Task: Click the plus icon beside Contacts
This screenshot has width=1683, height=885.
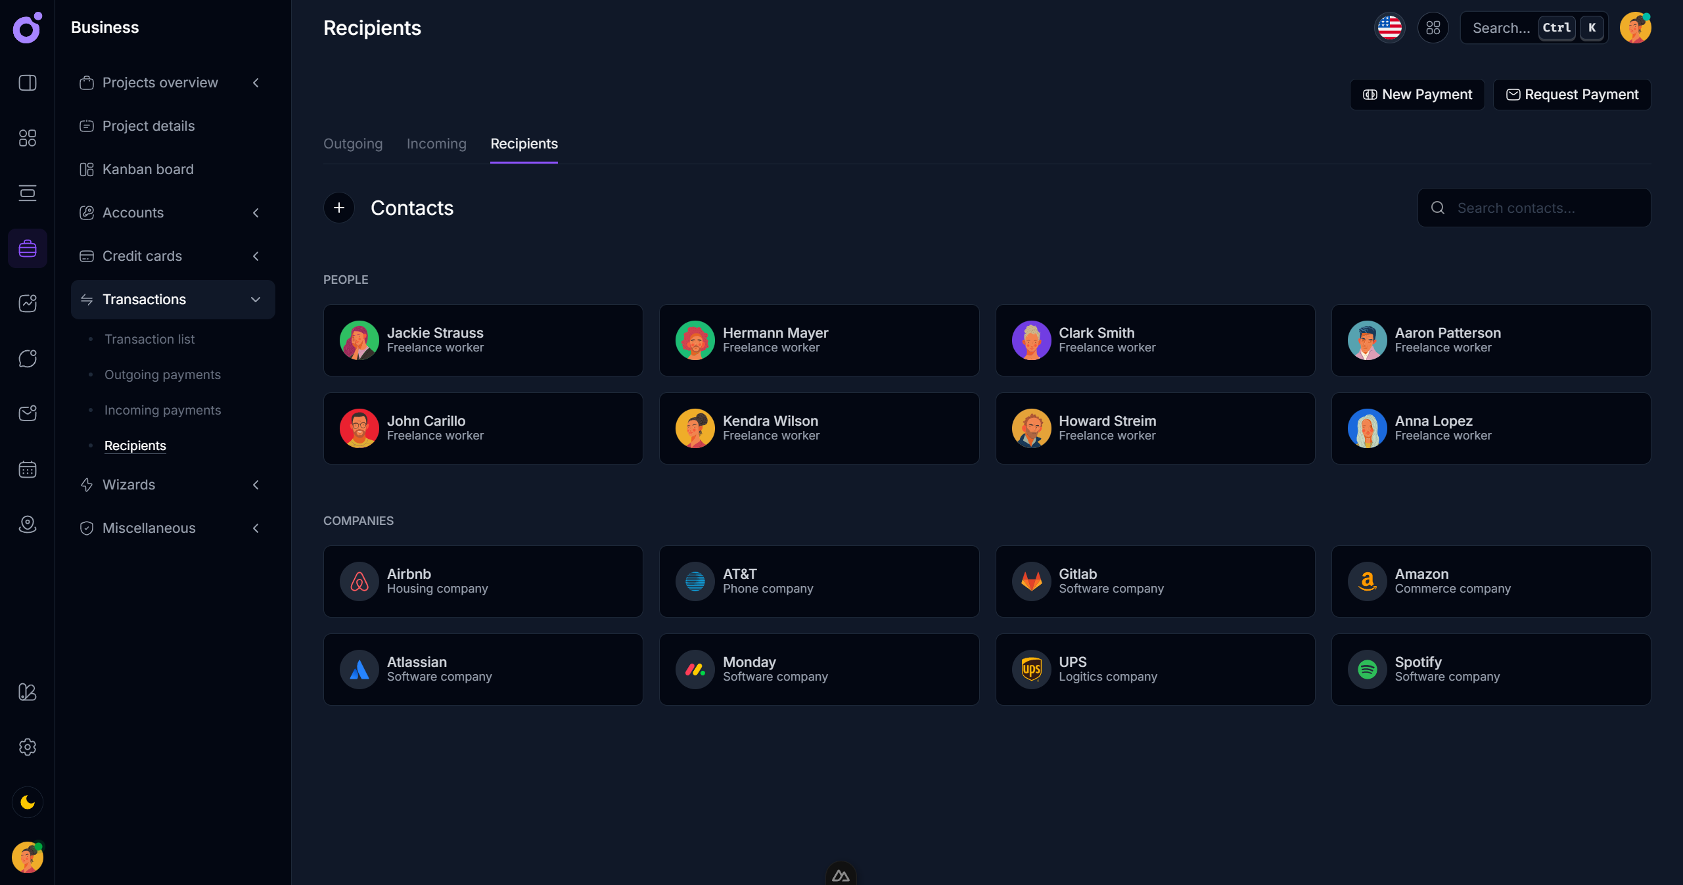Action: [339, 208]
